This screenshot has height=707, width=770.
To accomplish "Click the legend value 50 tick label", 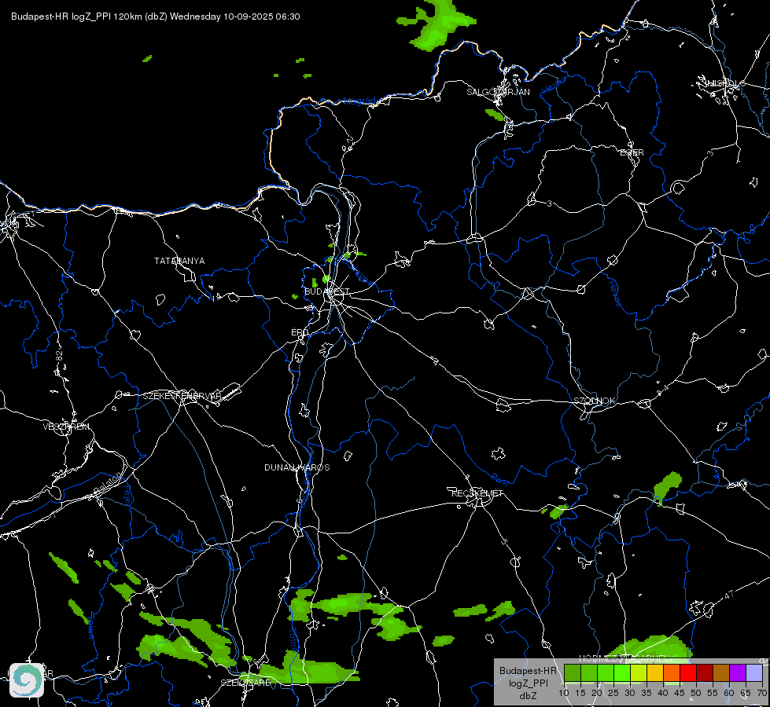I will click(x=696, y=693).
